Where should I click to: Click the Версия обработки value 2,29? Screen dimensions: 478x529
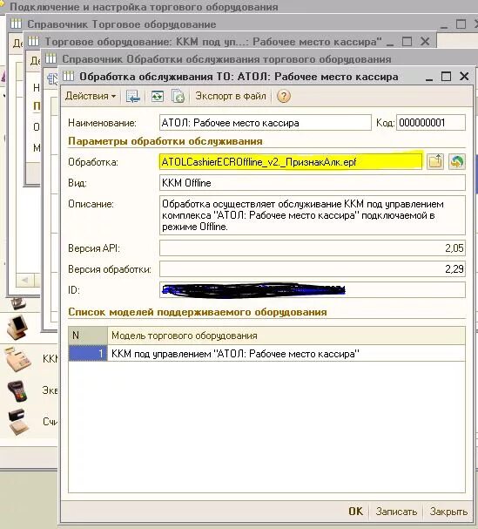313,269
